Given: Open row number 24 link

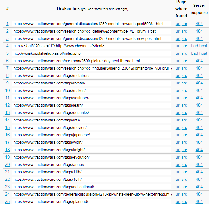Looking at the screenshot, I should (x=7, y=194).
